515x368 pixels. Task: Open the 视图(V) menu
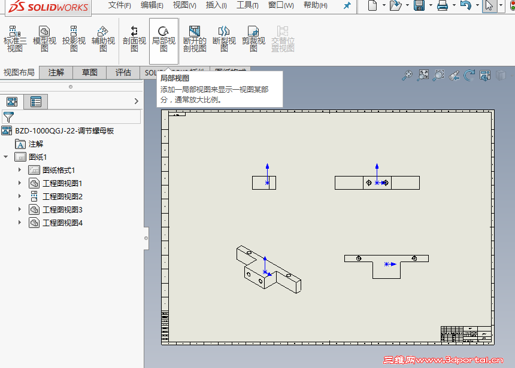point(184,5)
